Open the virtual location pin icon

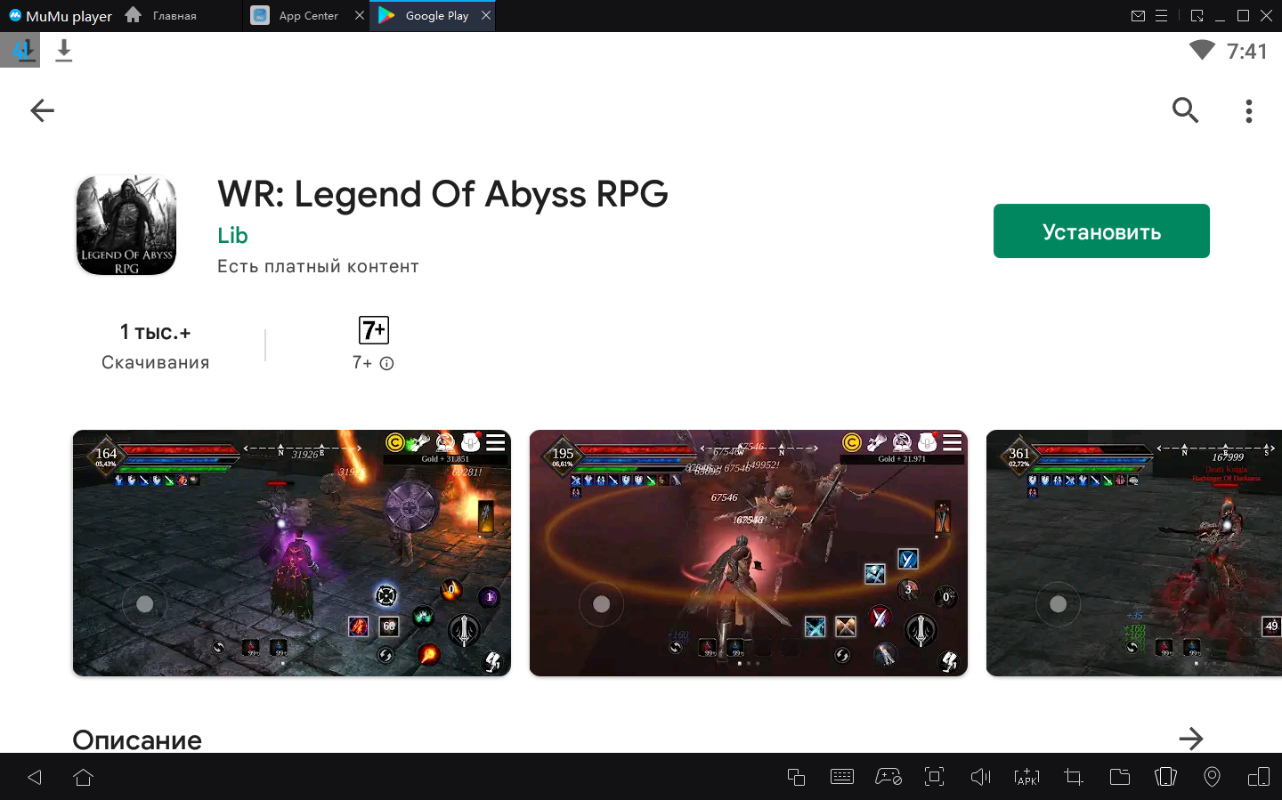click(1212, 777)
